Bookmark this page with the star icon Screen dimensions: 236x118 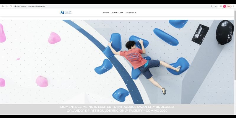click(x=216, y=6)
